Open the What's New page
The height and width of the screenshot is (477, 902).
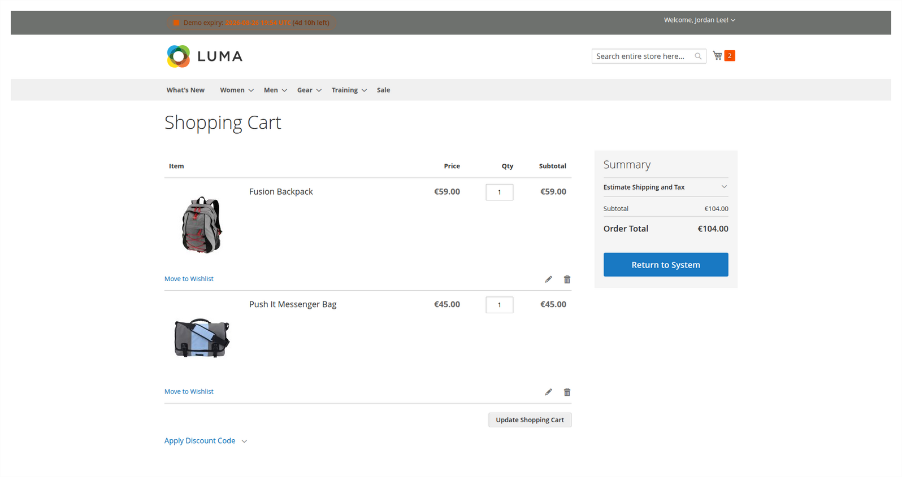(x=185, y=90)
